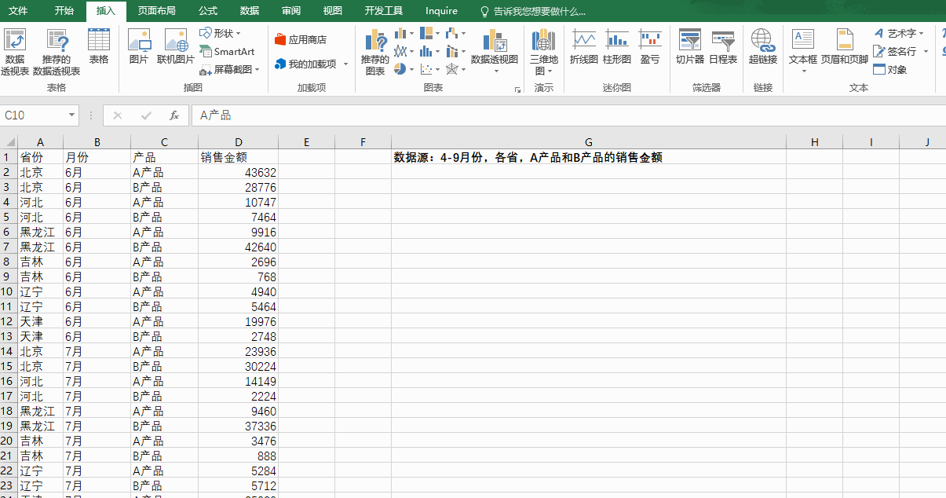
Task: Select the 省份 header cell
Action: pyautogui.click(x=40, y=157)
